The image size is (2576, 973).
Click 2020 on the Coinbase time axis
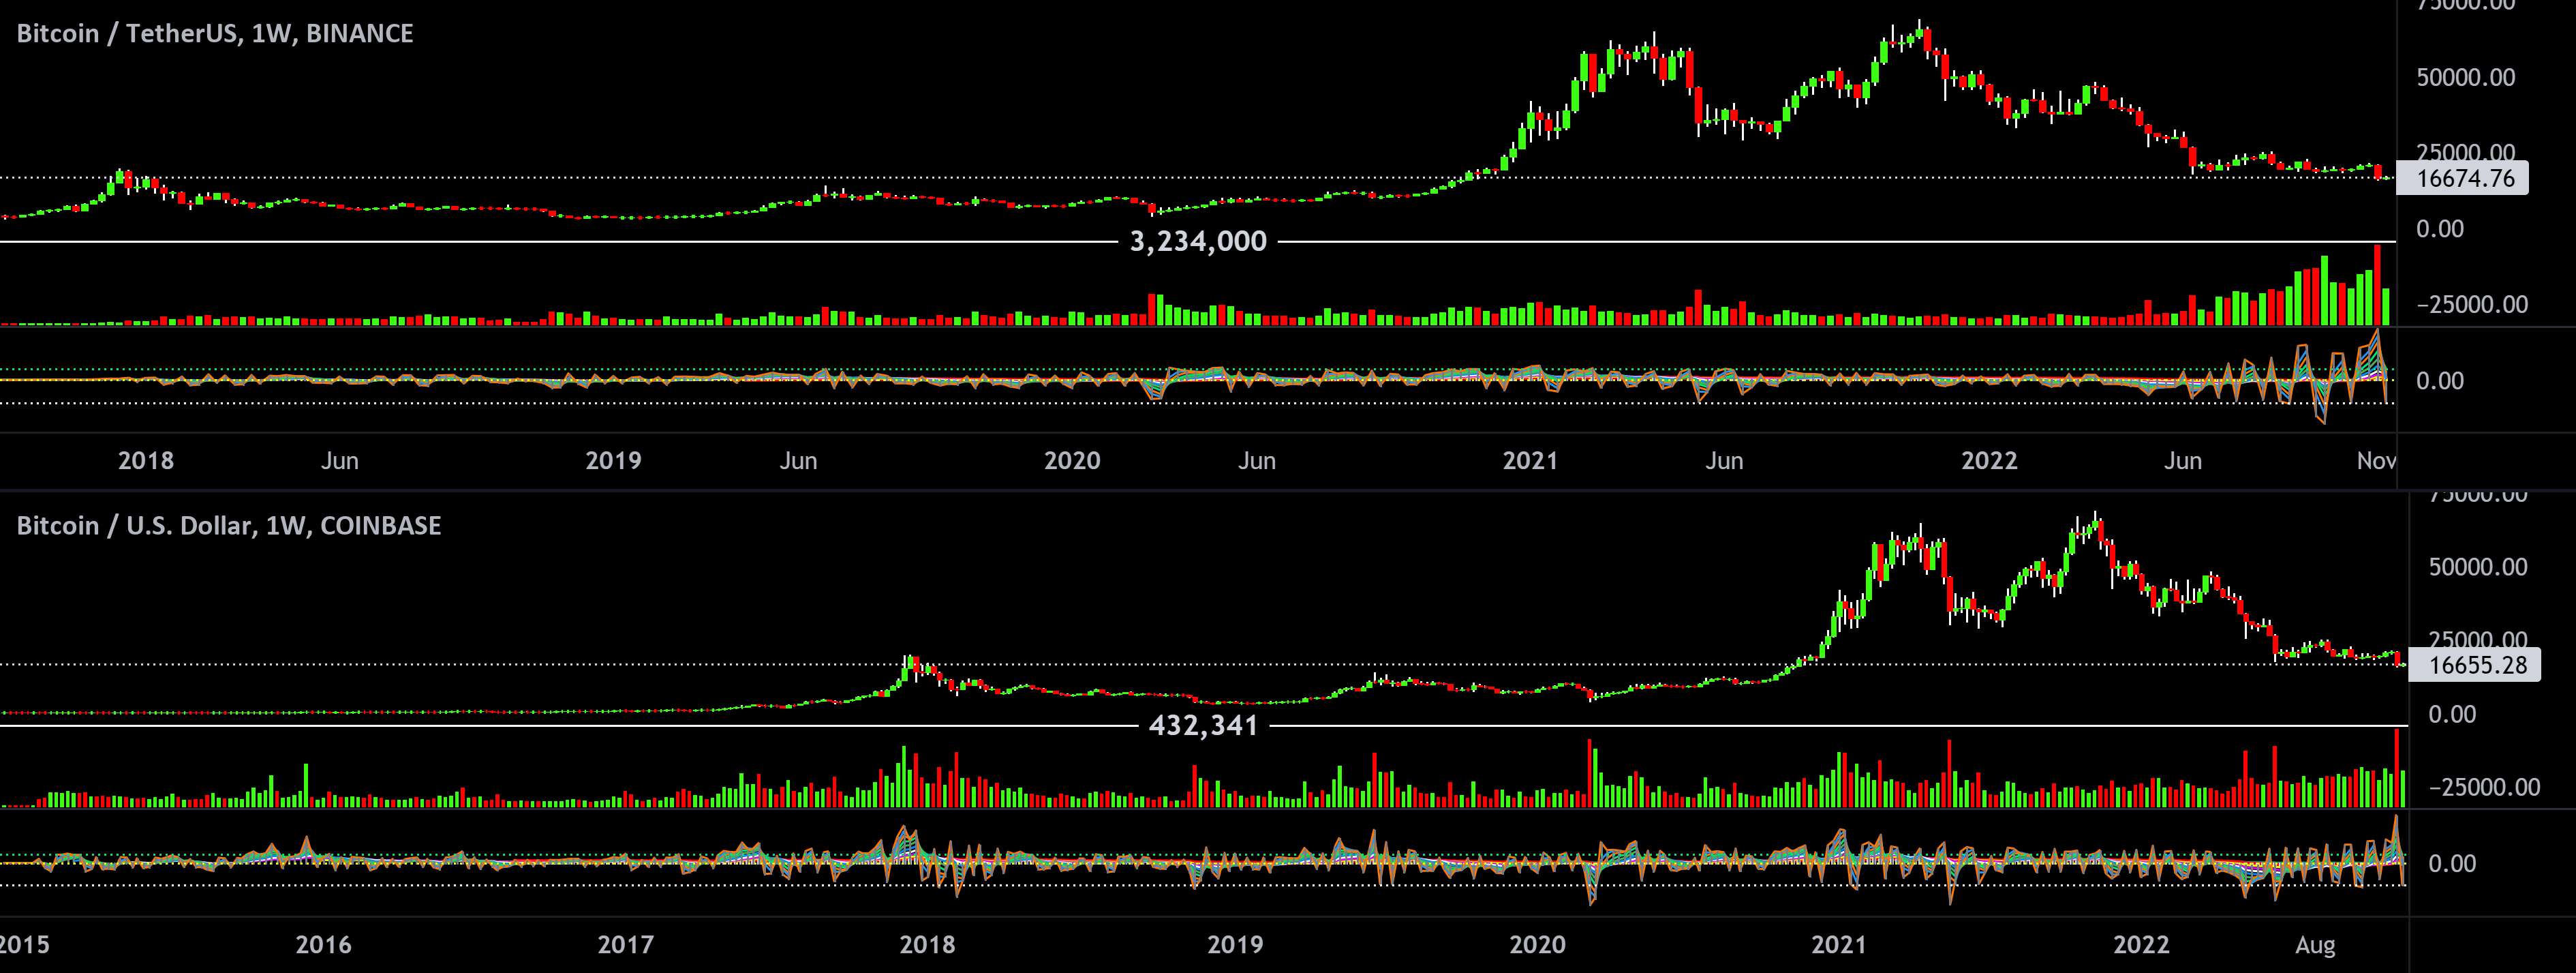point(1537,945)
